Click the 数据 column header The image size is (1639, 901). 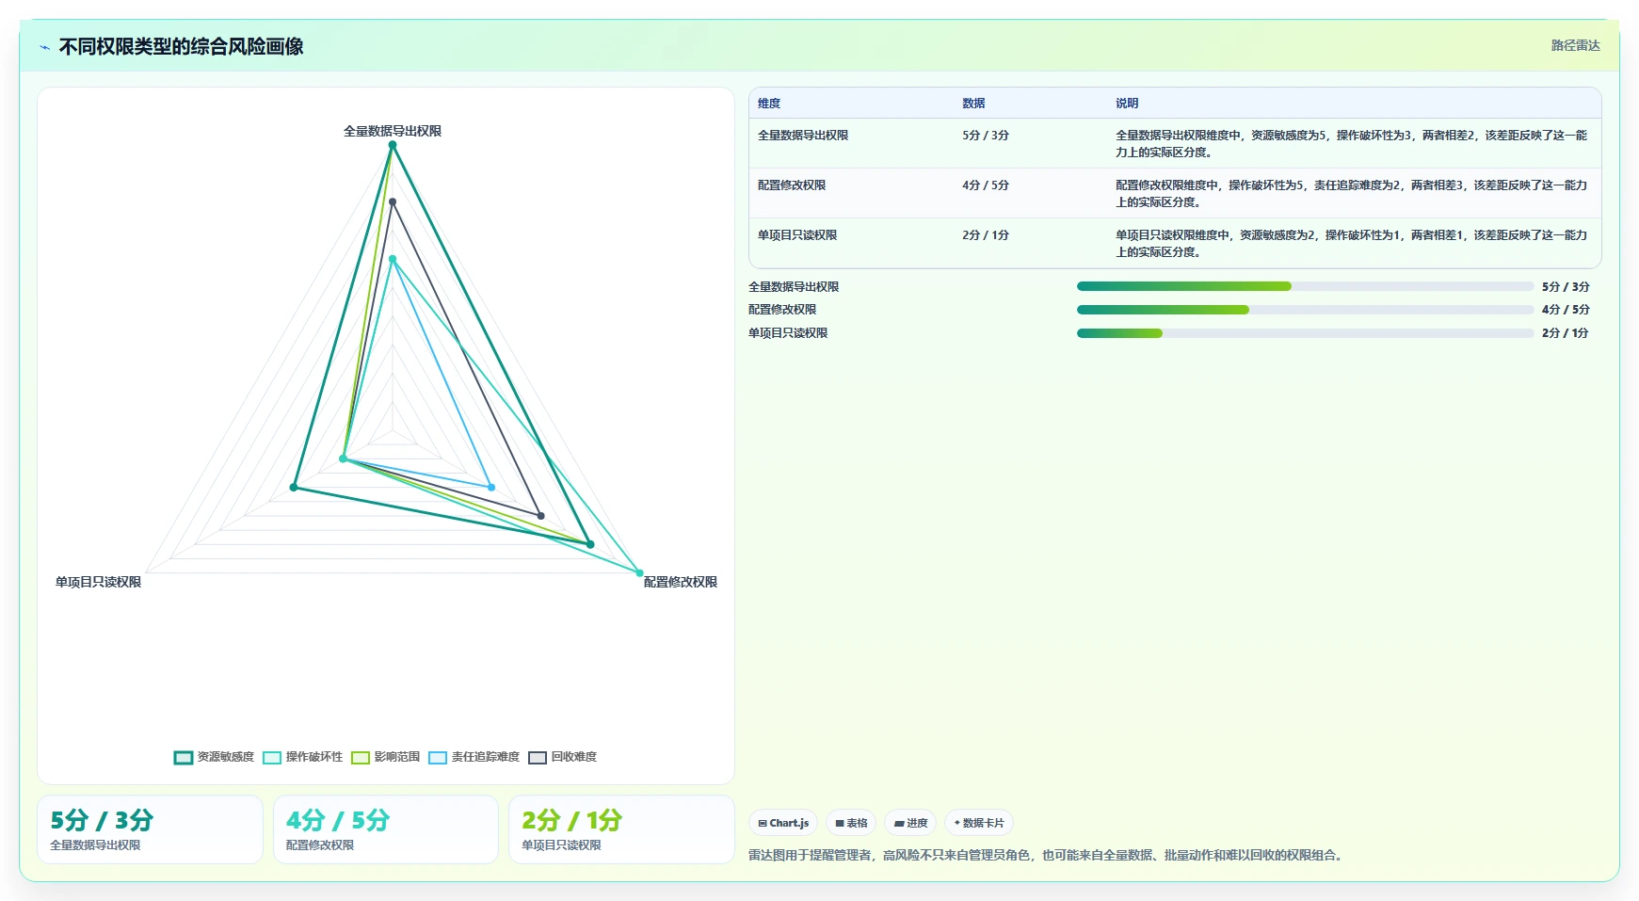click(x=973, y=104)
